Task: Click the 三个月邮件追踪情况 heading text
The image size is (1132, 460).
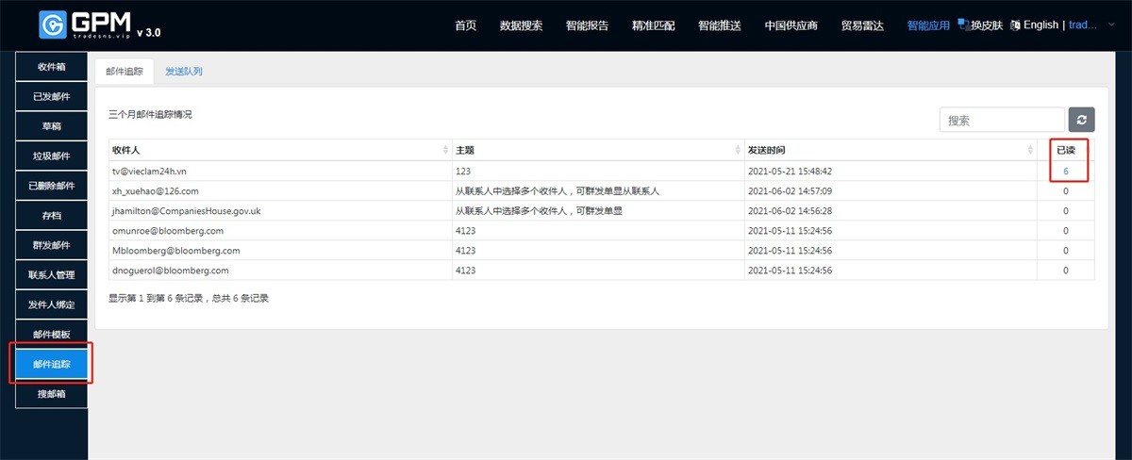Action: [150, 114]
